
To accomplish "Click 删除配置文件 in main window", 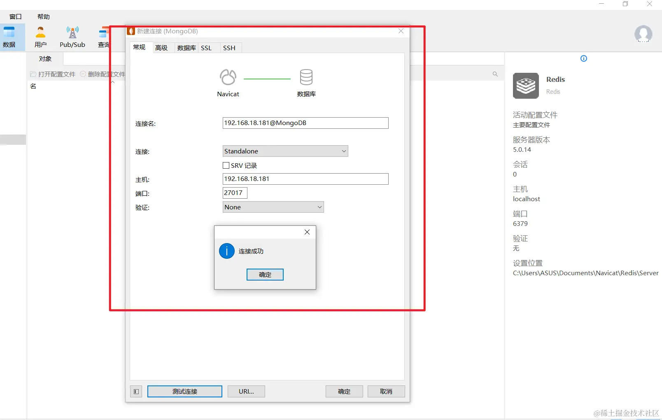I will (103, 74).
